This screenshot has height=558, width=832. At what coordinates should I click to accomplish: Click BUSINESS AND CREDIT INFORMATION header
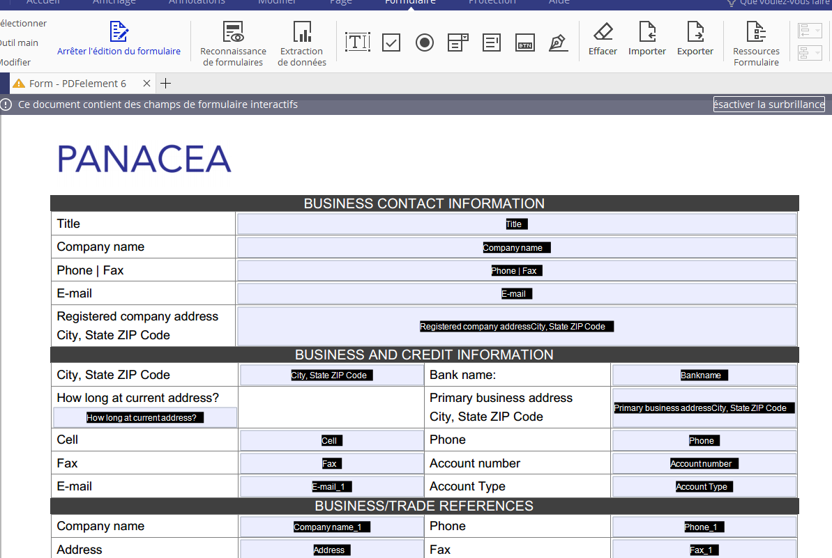(424, 355)
